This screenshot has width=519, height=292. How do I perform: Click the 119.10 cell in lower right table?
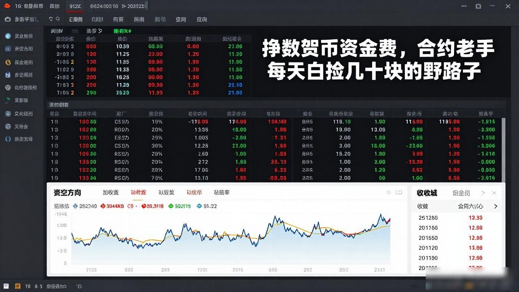[x=343, y=122]
